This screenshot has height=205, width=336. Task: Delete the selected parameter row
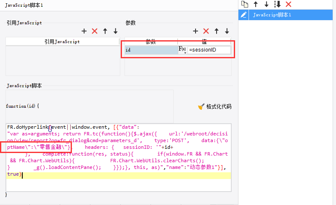click(206, 31)
